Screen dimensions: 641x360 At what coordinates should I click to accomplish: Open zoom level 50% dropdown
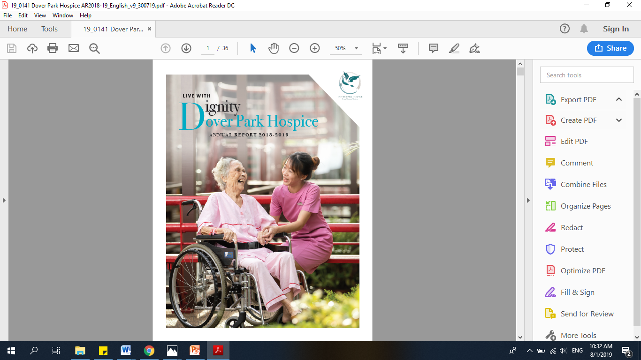[x=346, y=48]
